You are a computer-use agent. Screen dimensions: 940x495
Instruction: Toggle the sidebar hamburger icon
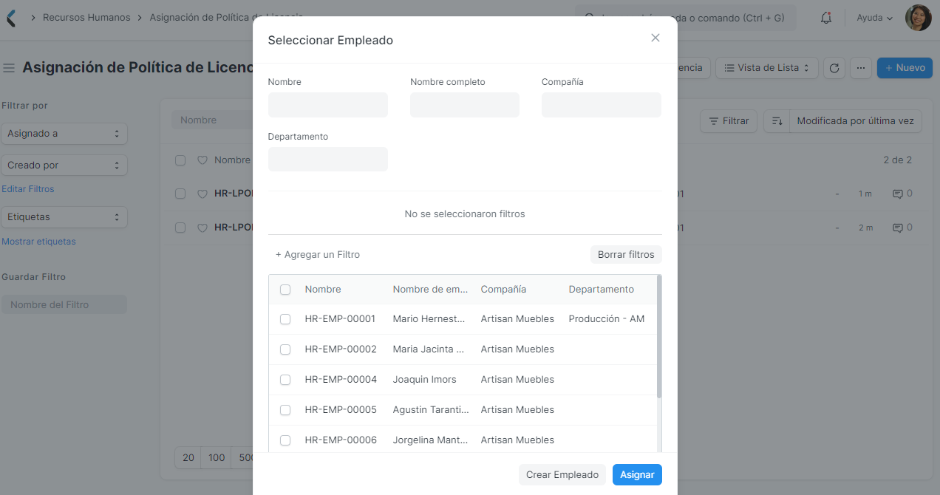[x=9, y=68]
